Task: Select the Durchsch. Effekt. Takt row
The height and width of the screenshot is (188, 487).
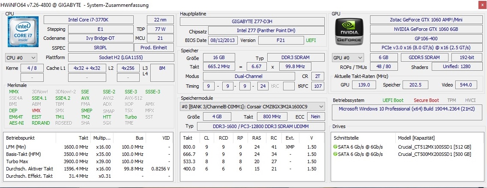Action: pyautogui.click(x=88, y=176)
